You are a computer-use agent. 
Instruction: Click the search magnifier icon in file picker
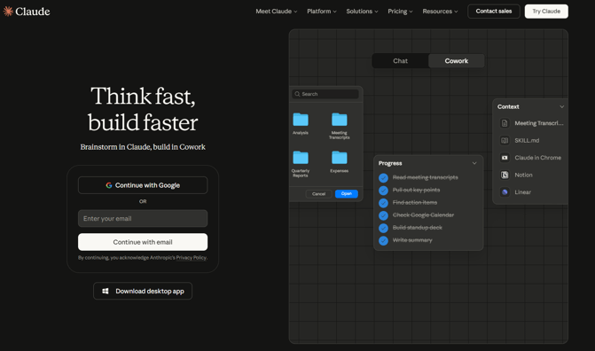pyautogui.click(x=297, y=94)
